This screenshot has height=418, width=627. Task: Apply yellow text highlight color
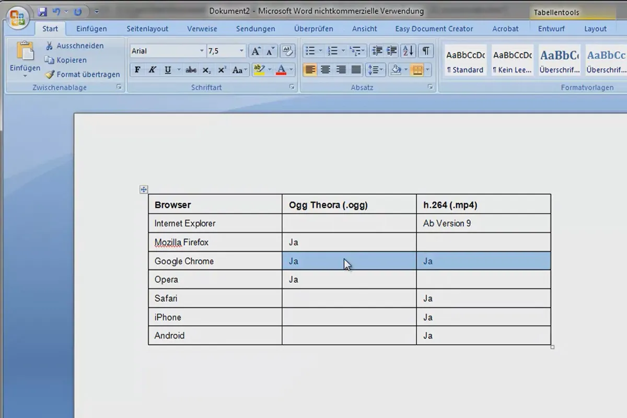[x=259, y=69]
